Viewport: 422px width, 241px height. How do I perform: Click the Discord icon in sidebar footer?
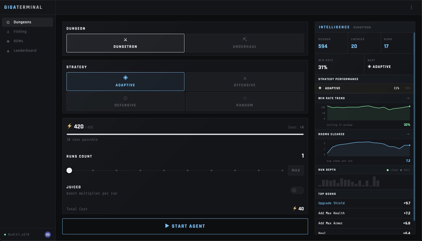[48, 234]
